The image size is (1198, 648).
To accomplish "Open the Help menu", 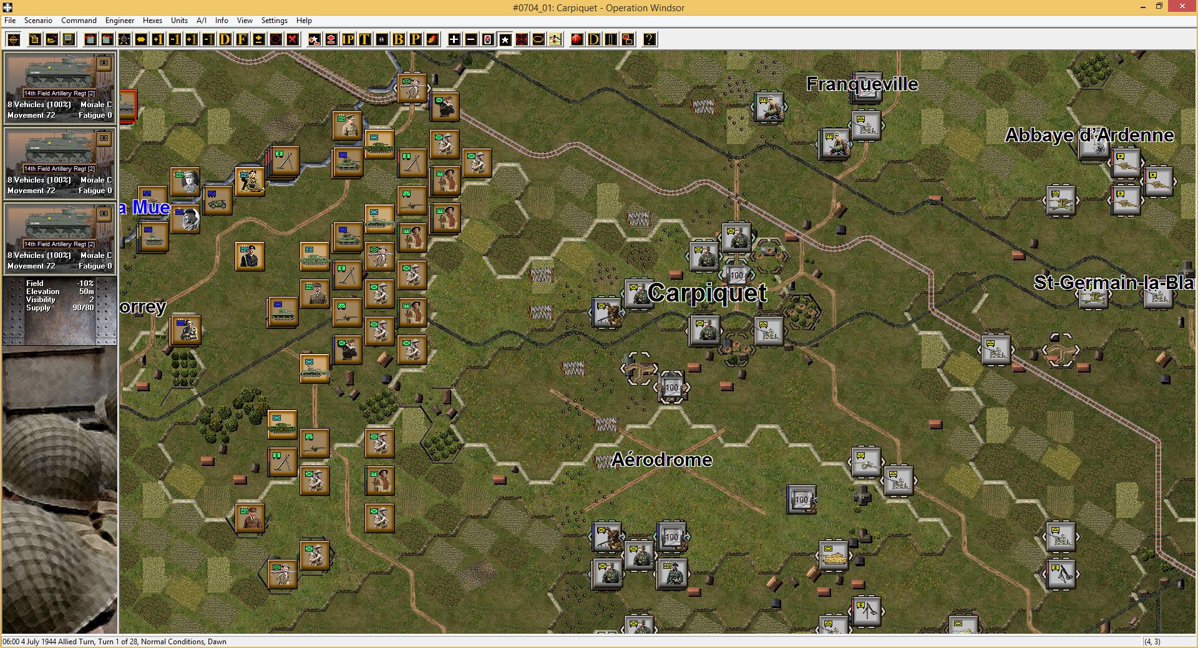I will [x=304, y=21].
